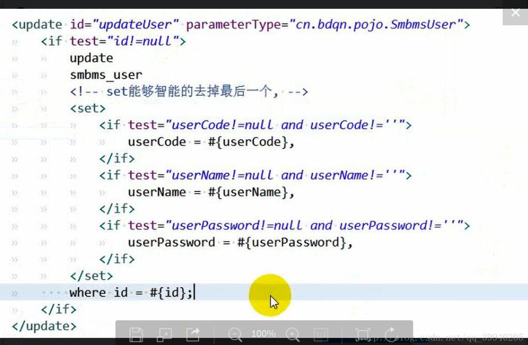Zoom in on the code screenshot
Viewport: 528px width, 345px height.
[293, 334]
